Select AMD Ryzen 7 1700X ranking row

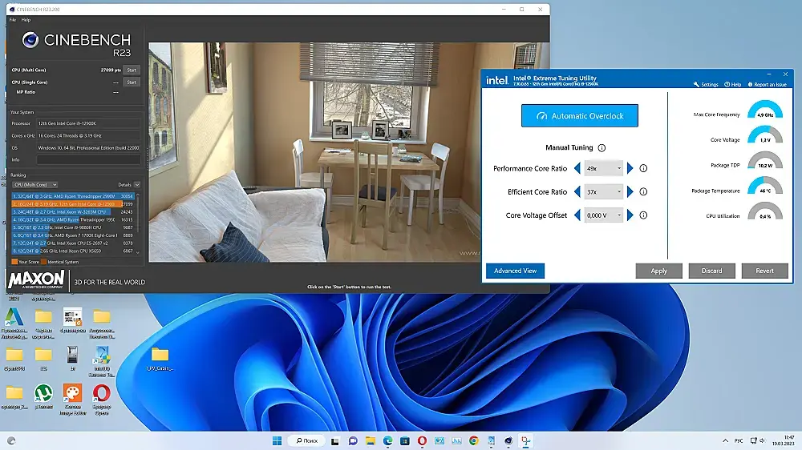tap(73, 235)
